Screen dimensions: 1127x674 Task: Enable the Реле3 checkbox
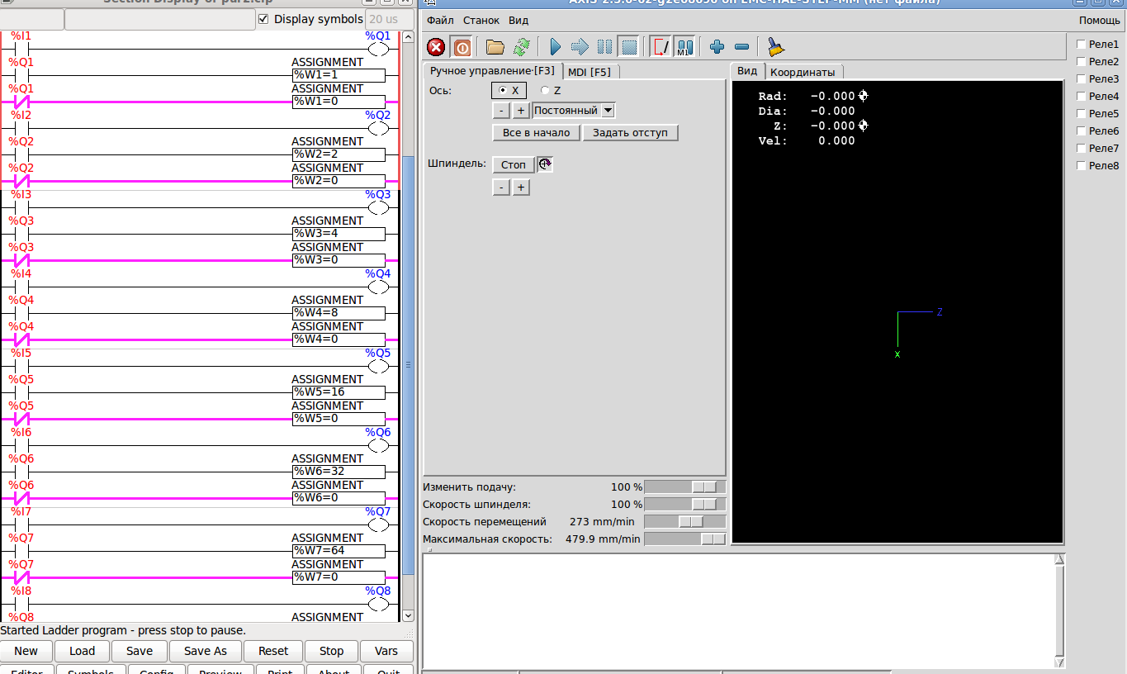pos(1082,79)
